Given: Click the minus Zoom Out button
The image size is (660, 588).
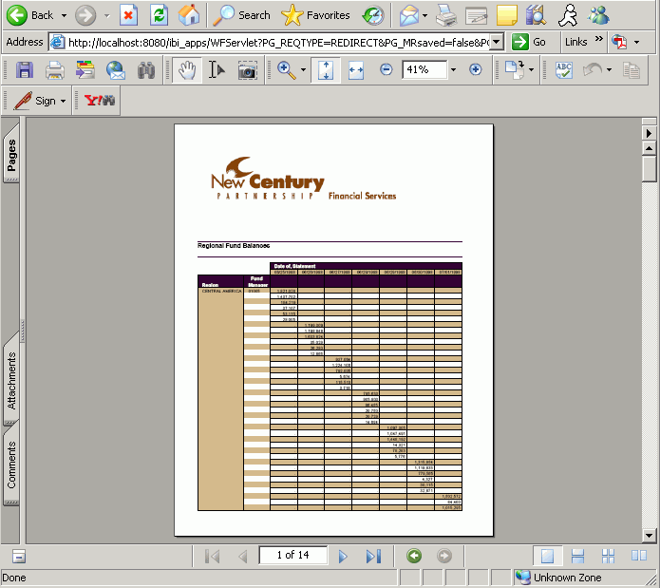Looking at the screenshot, I should [386, 70].
